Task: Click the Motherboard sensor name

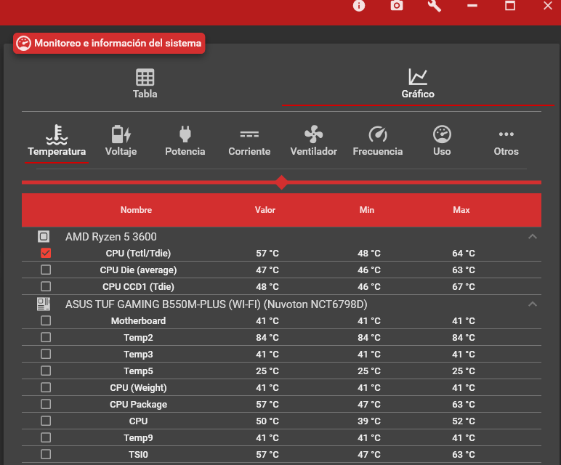Action: [138, 321]
